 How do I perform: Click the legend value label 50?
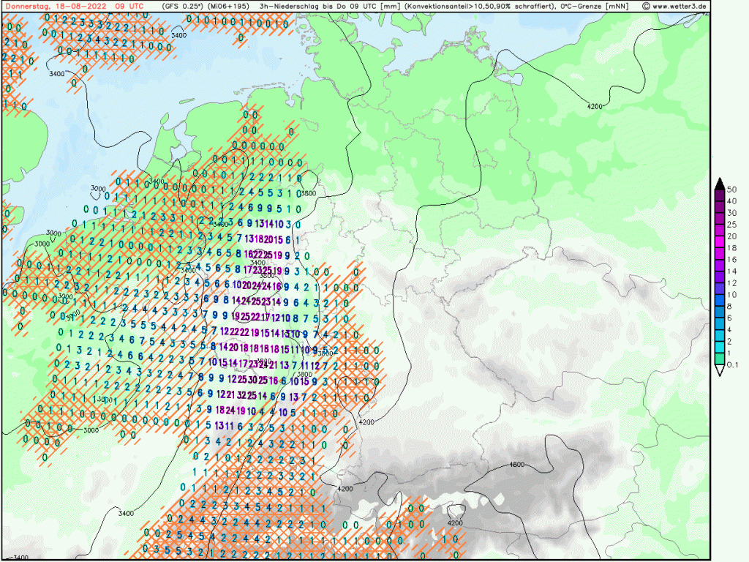731,189
